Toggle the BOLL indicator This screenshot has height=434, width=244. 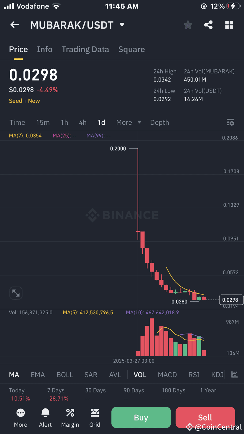coord(65,375)
